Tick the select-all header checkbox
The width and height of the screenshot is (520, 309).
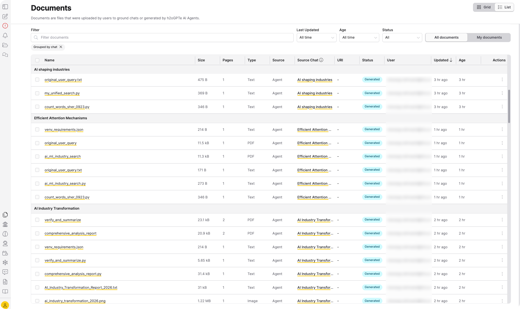(x=37, y=60)
